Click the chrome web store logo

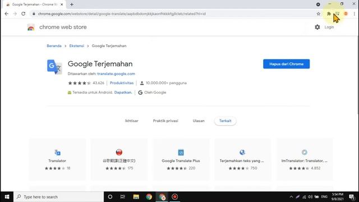(x=31, y=27)
